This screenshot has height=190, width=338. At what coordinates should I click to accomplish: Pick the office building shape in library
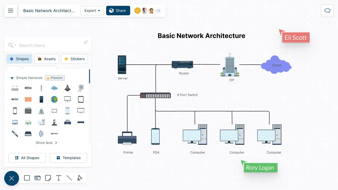(41, 111)
